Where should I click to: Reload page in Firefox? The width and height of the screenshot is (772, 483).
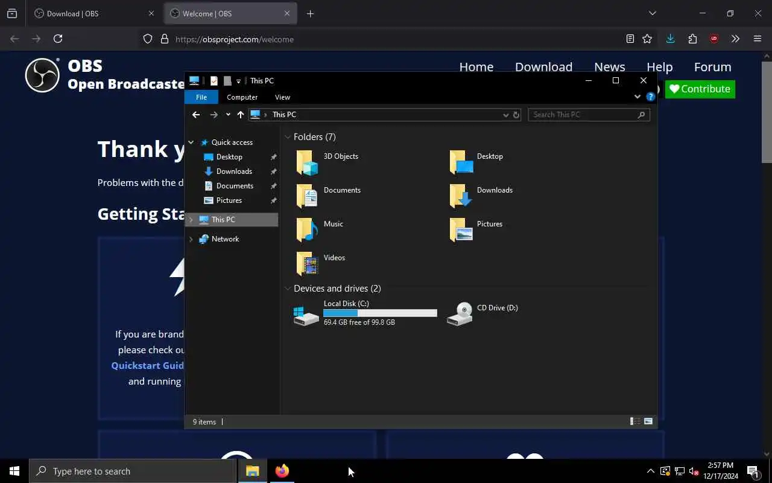[x=58, y=39]
